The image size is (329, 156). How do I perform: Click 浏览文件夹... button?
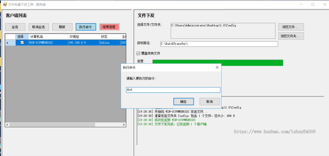tap(291, 36)
